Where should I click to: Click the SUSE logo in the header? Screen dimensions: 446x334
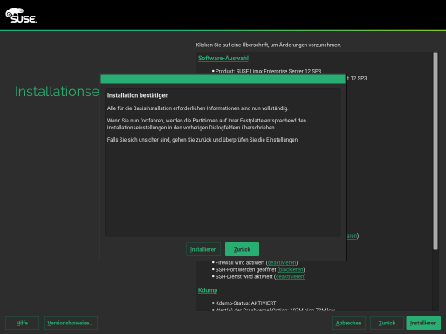tap(21, 16)
